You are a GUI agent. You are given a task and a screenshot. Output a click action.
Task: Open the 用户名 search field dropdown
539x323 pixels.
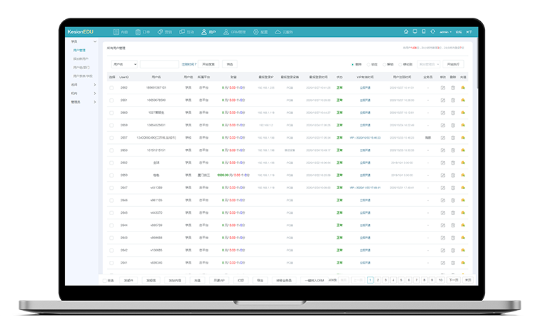(124, 64)
